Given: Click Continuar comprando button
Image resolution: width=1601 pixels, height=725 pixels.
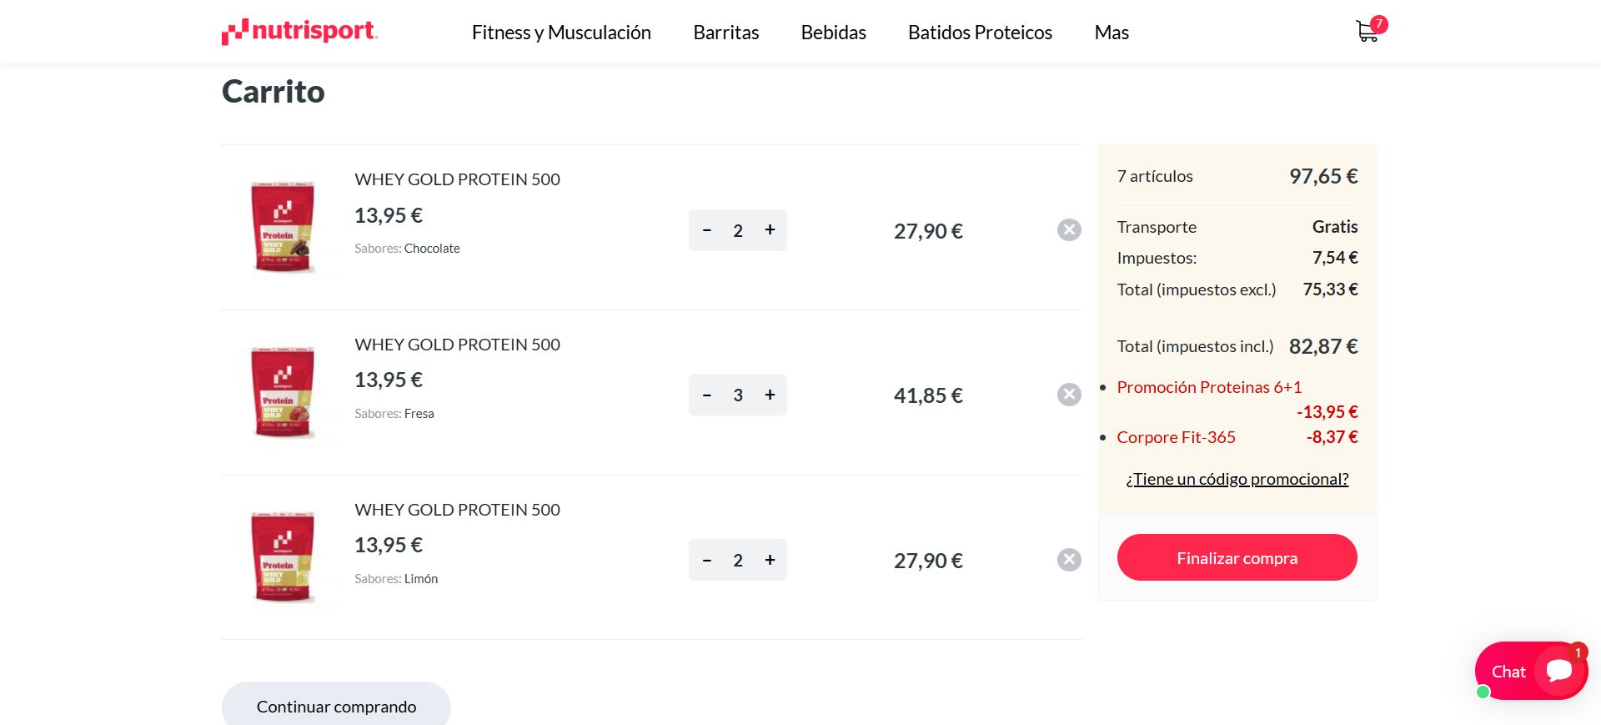Looking at the screenshot, I should [x=336, y=706].
